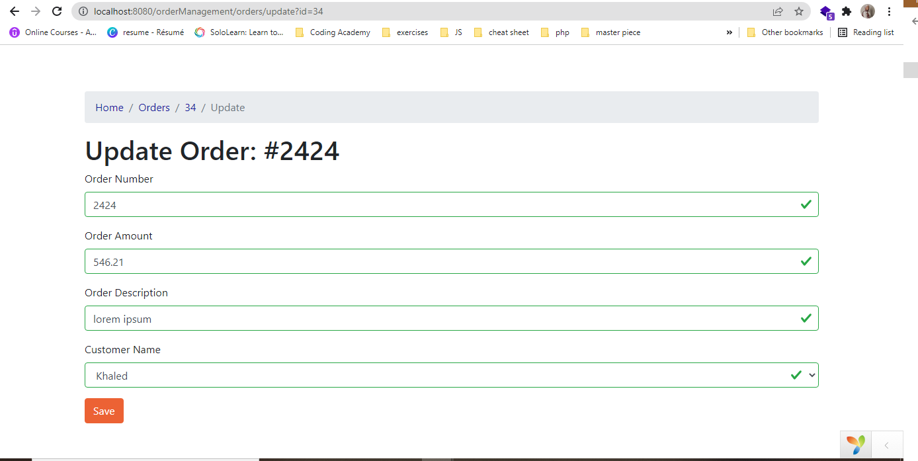
Task: Collapse the Yii debug toolbar with the chevron
Action: [887, 444]
